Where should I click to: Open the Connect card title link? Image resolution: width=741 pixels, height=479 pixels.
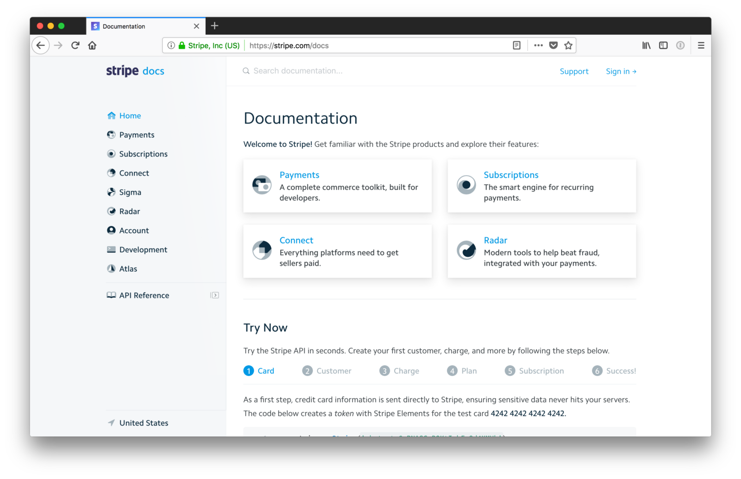pyautogui.click(x=296, y=240)
